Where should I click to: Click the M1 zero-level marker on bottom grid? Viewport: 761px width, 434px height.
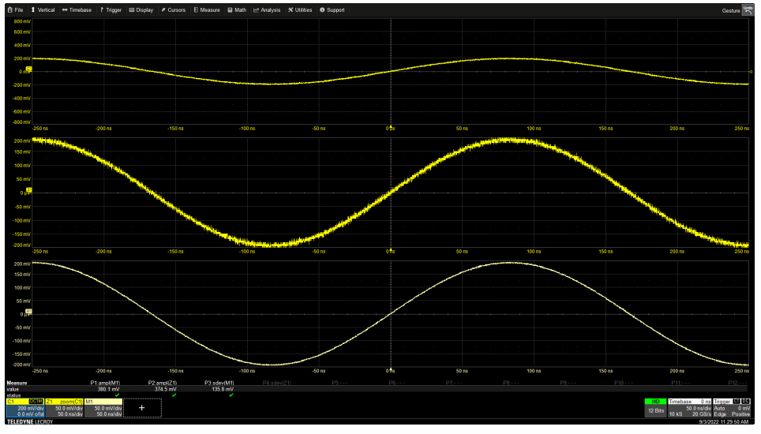29,312
